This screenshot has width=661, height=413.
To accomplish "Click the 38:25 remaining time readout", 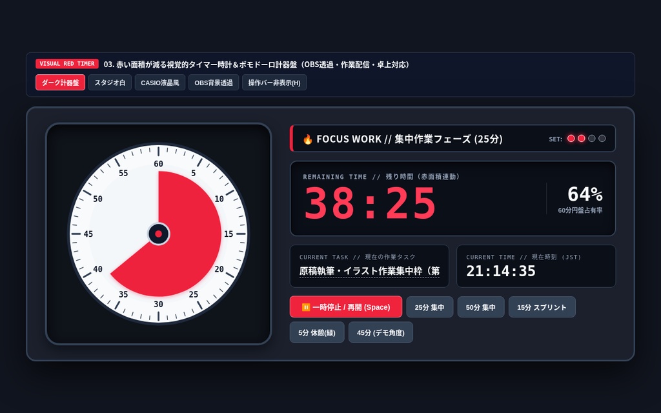I will (x=370, y=203).
